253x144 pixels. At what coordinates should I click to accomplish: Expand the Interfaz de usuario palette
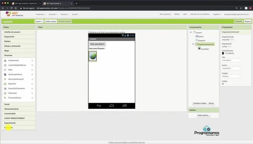19,32
